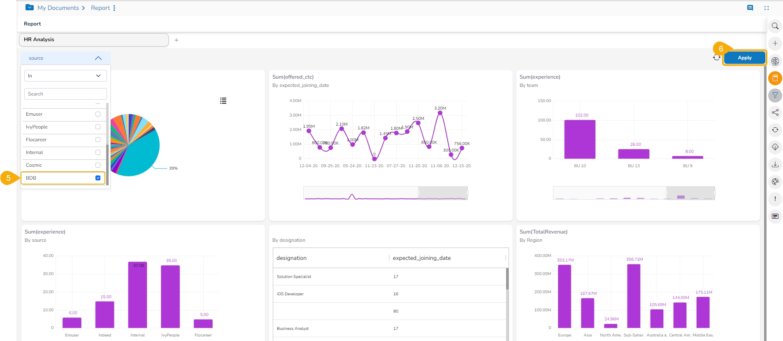Open the AI brain icon
The image size is (783, 341).
(x=775, y=61)
